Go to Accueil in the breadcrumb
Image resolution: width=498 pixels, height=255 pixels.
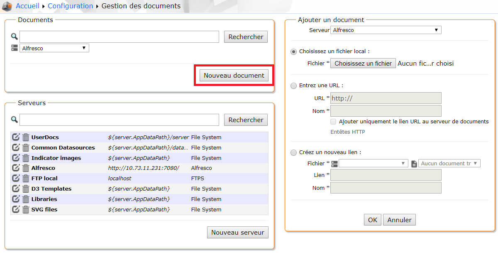27,6
